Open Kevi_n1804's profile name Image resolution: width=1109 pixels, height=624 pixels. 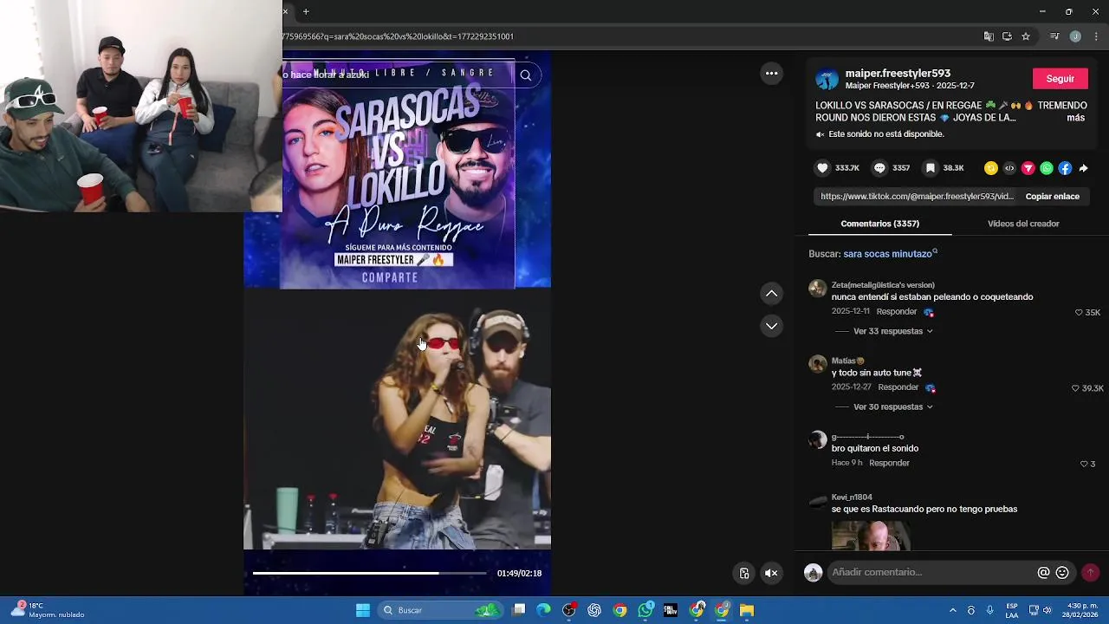click(x=852, y=497)
